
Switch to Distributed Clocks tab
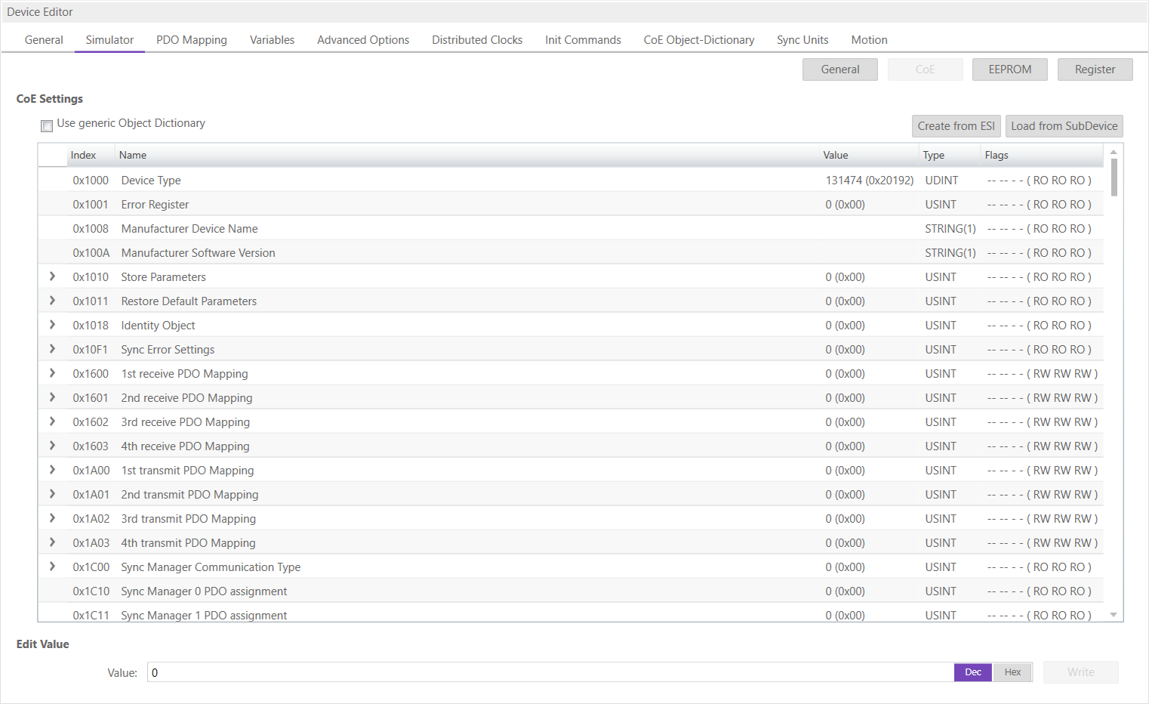476,40
